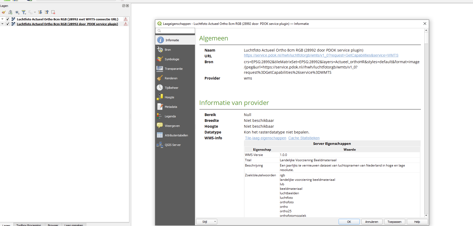473x226 pixels.
Task: Click the expand all layers icon
Action: (x=40, y=12)
